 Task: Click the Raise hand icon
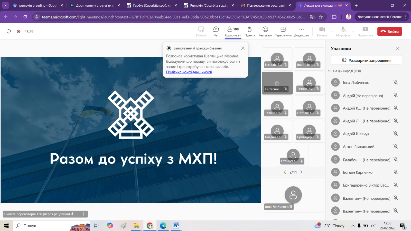(x=250, y=32)
